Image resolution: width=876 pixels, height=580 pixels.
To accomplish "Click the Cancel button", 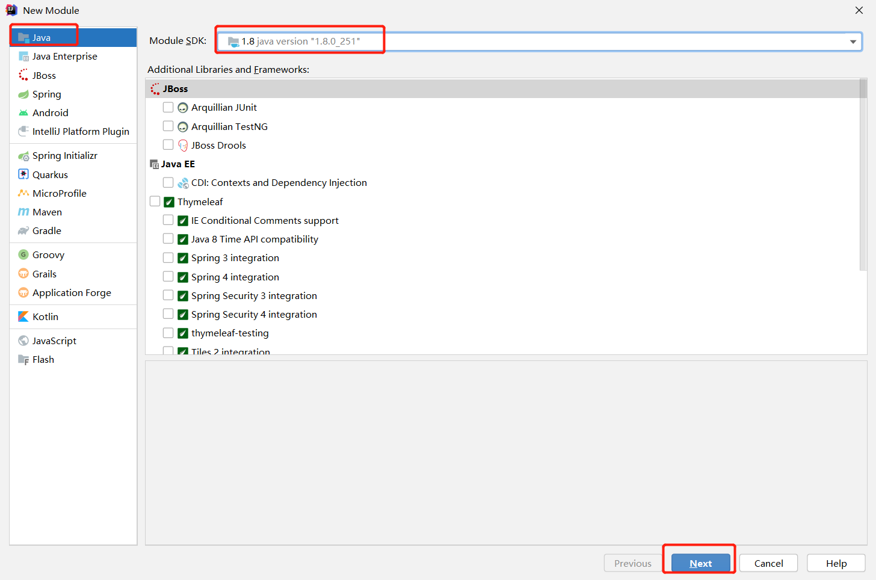I will click(768, 563).
